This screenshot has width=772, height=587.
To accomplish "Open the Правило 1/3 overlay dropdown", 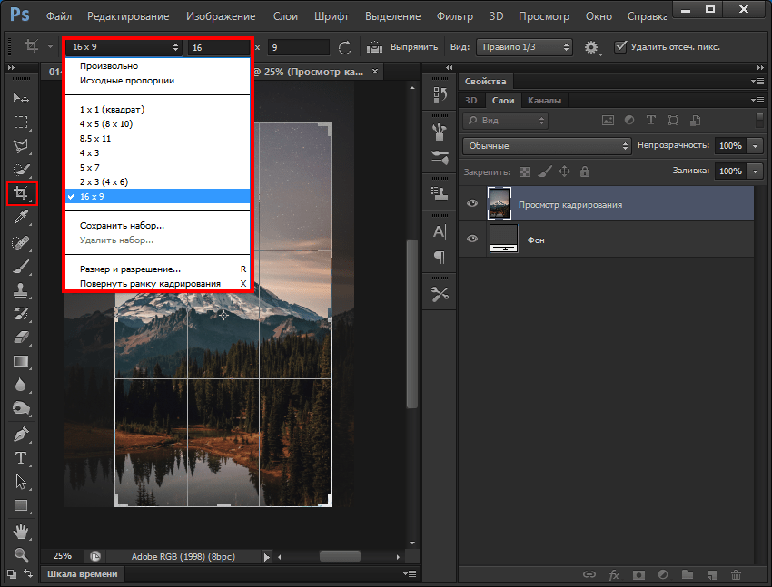I will pyautogui.click(x=524, y=47).
